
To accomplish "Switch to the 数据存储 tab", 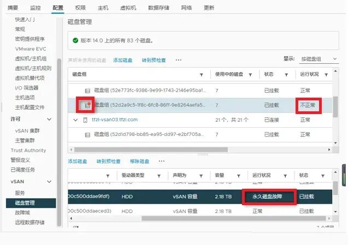I will pyautogui.click(x=158, y=8).
